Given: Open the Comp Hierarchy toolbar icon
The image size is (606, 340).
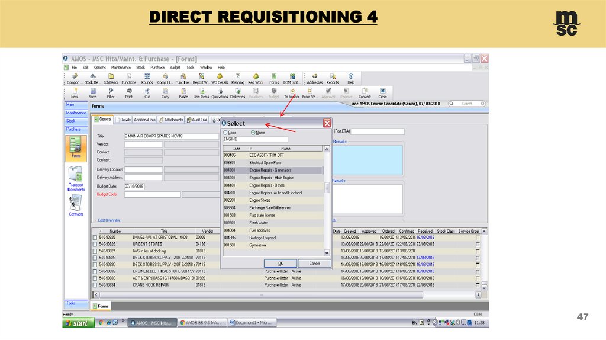Looking at the screenshot, I should pos(165,79).
